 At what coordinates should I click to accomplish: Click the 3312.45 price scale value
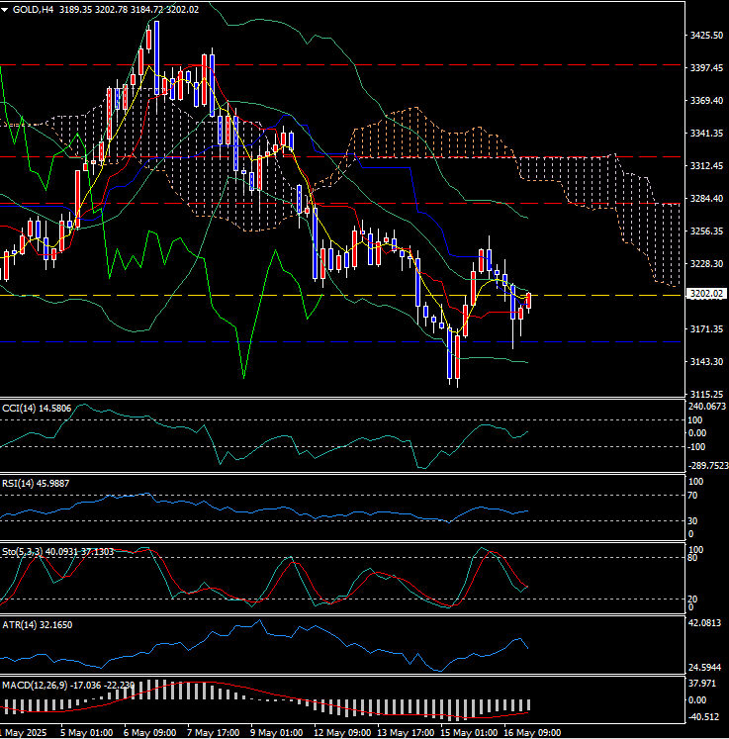coord(706,166)
